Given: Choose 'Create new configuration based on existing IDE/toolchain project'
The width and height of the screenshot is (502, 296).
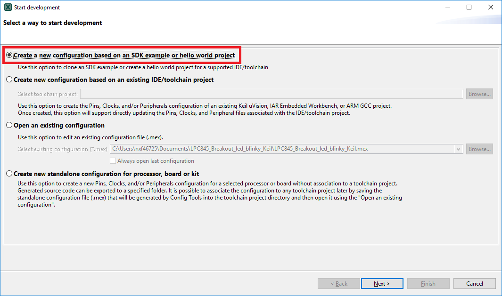Looking at the screenshot, I should pyautogui.click(x=9, y=80).
